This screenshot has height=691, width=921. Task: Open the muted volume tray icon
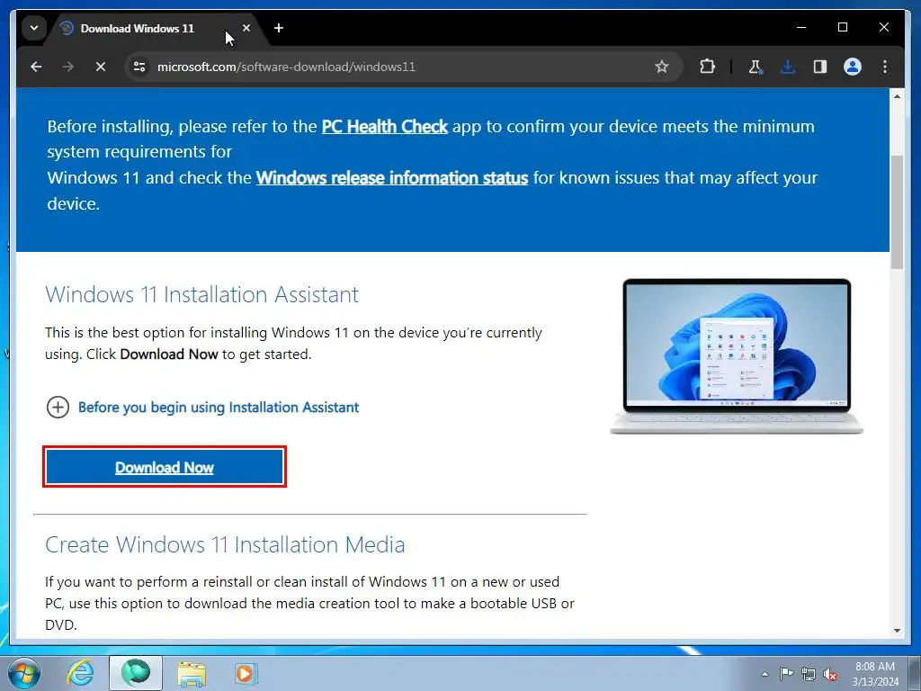pyautogui.click(x=830, y=675)
